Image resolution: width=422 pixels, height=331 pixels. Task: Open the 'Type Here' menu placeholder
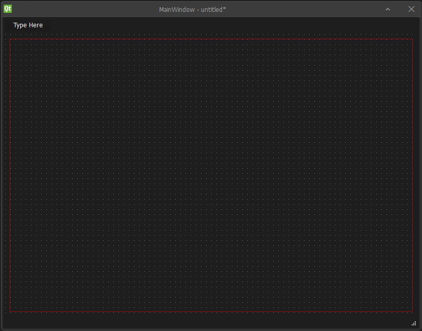pos(28,25)
